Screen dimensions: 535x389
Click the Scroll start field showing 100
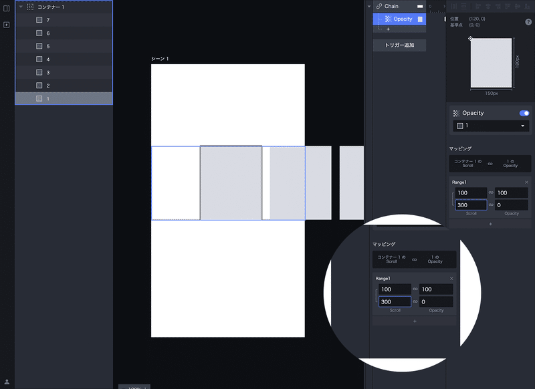coord(471,192)
